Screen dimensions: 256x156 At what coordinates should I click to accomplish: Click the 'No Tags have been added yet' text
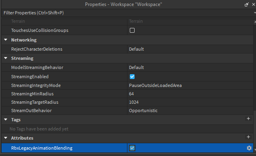point(39,129)
